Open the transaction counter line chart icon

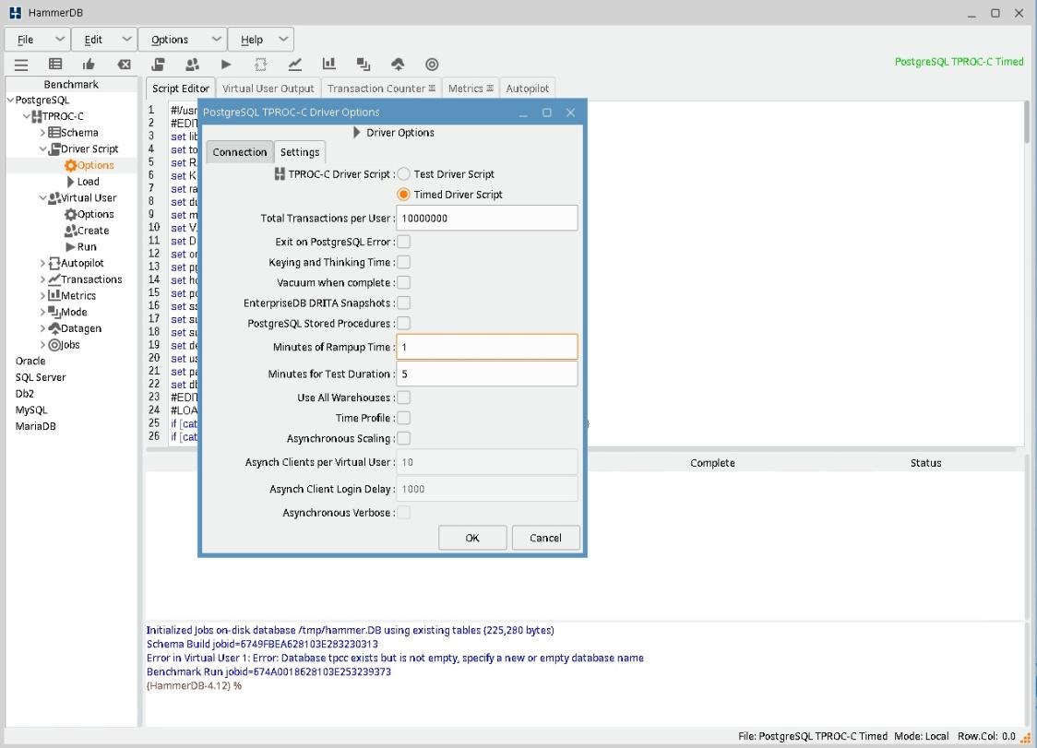point(294,65)
